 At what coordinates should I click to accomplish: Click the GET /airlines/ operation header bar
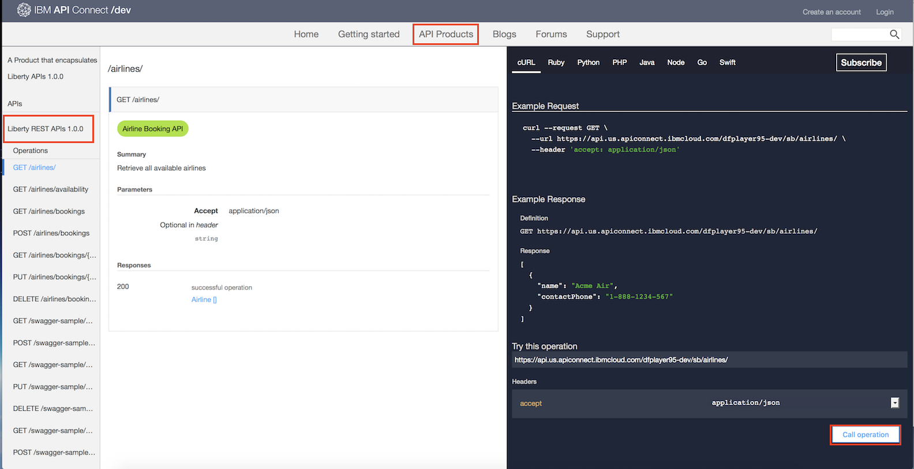[304, 99]
